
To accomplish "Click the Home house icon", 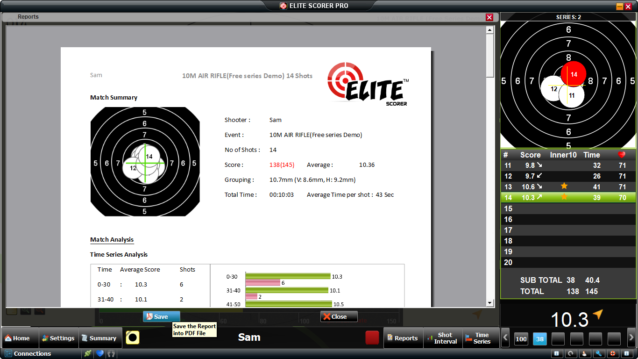I will [x=8, y=338].
